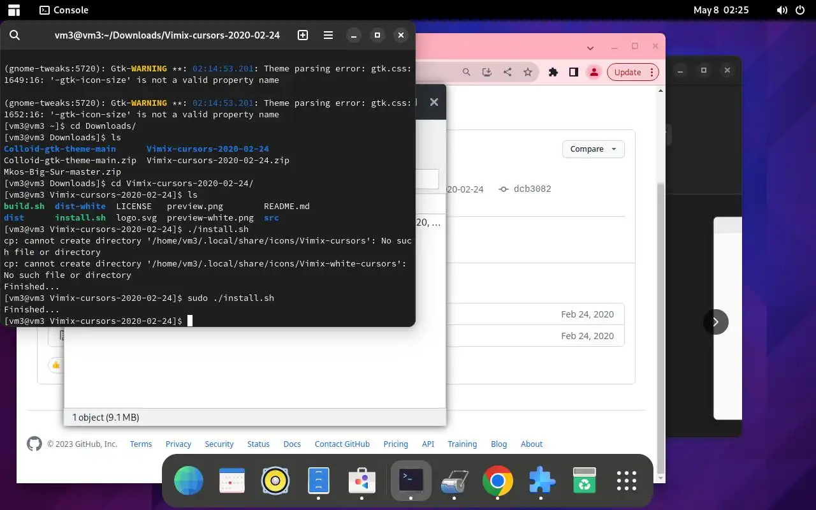The height and width of the screenshot is (510, 816).
Task: Open the Calendar app in dock
Action: 232,481
